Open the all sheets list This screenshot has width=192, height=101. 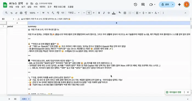[x=15, y=99]
